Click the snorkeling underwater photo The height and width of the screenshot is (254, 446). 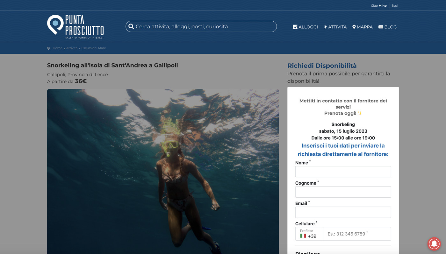coord(163,171)
